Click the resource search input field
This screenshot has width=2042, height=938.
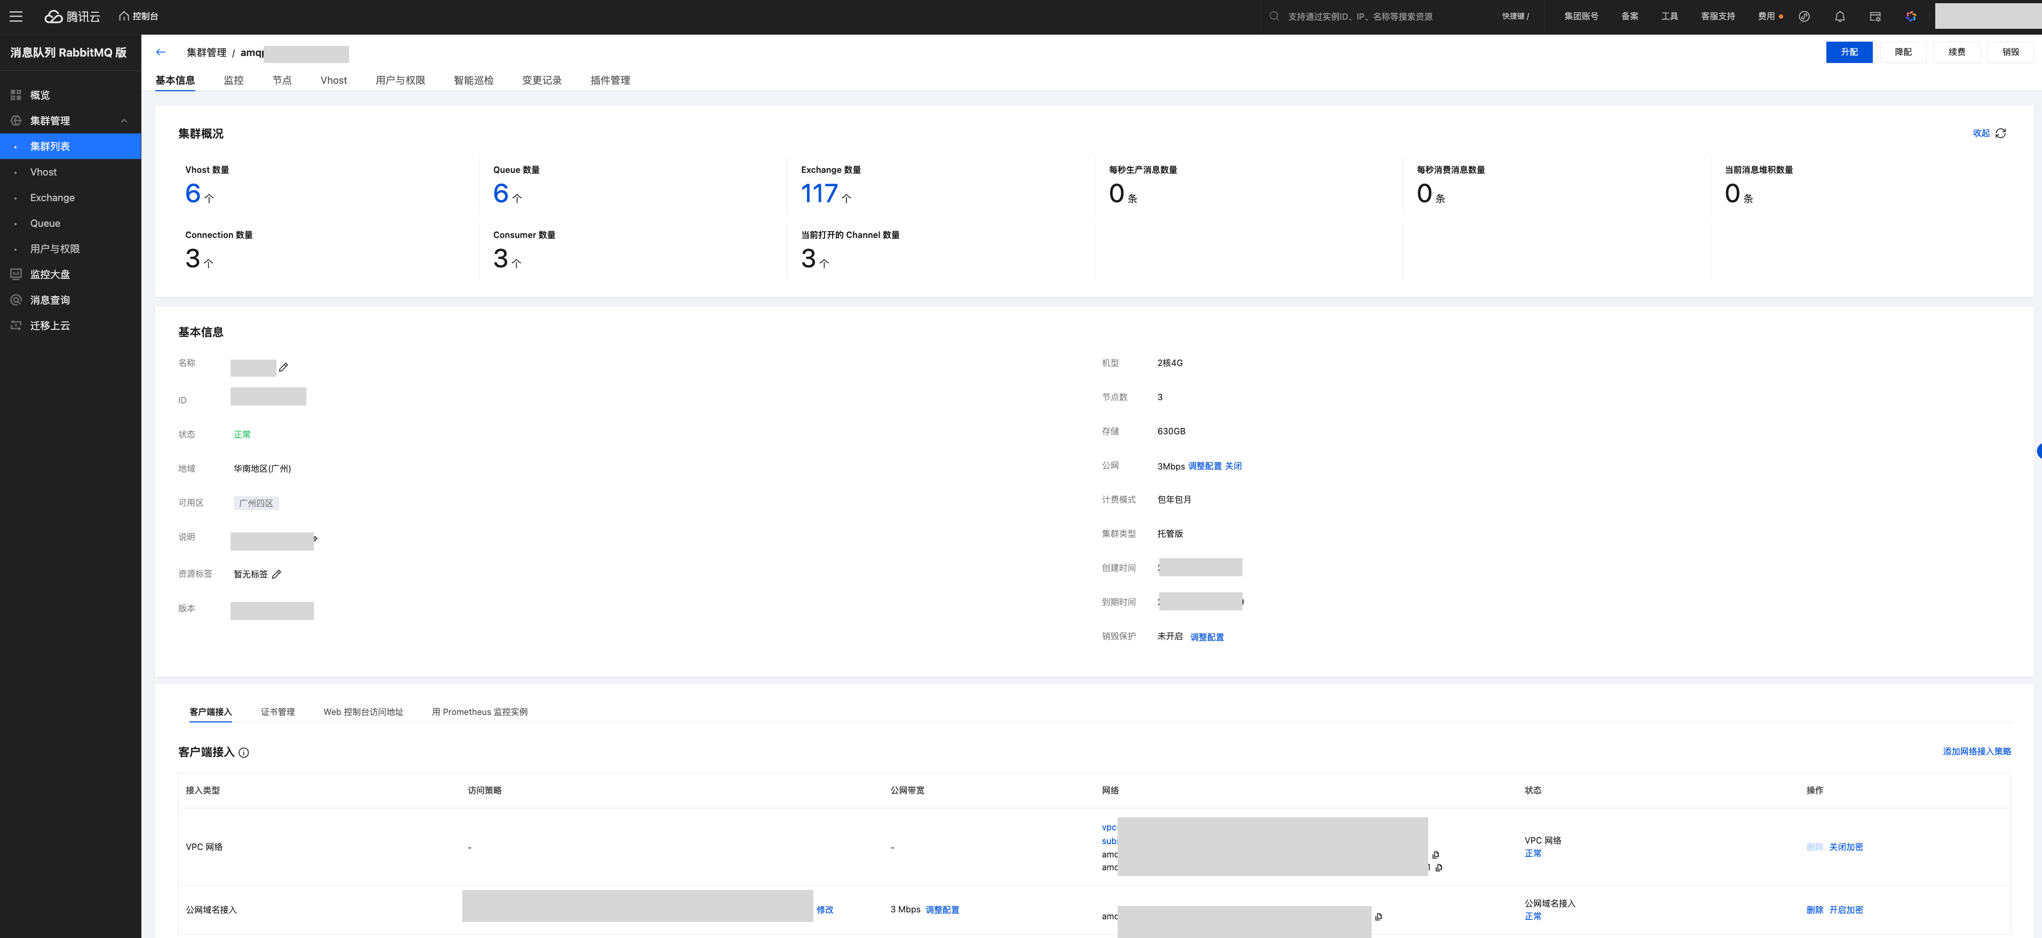point(1364,16)
